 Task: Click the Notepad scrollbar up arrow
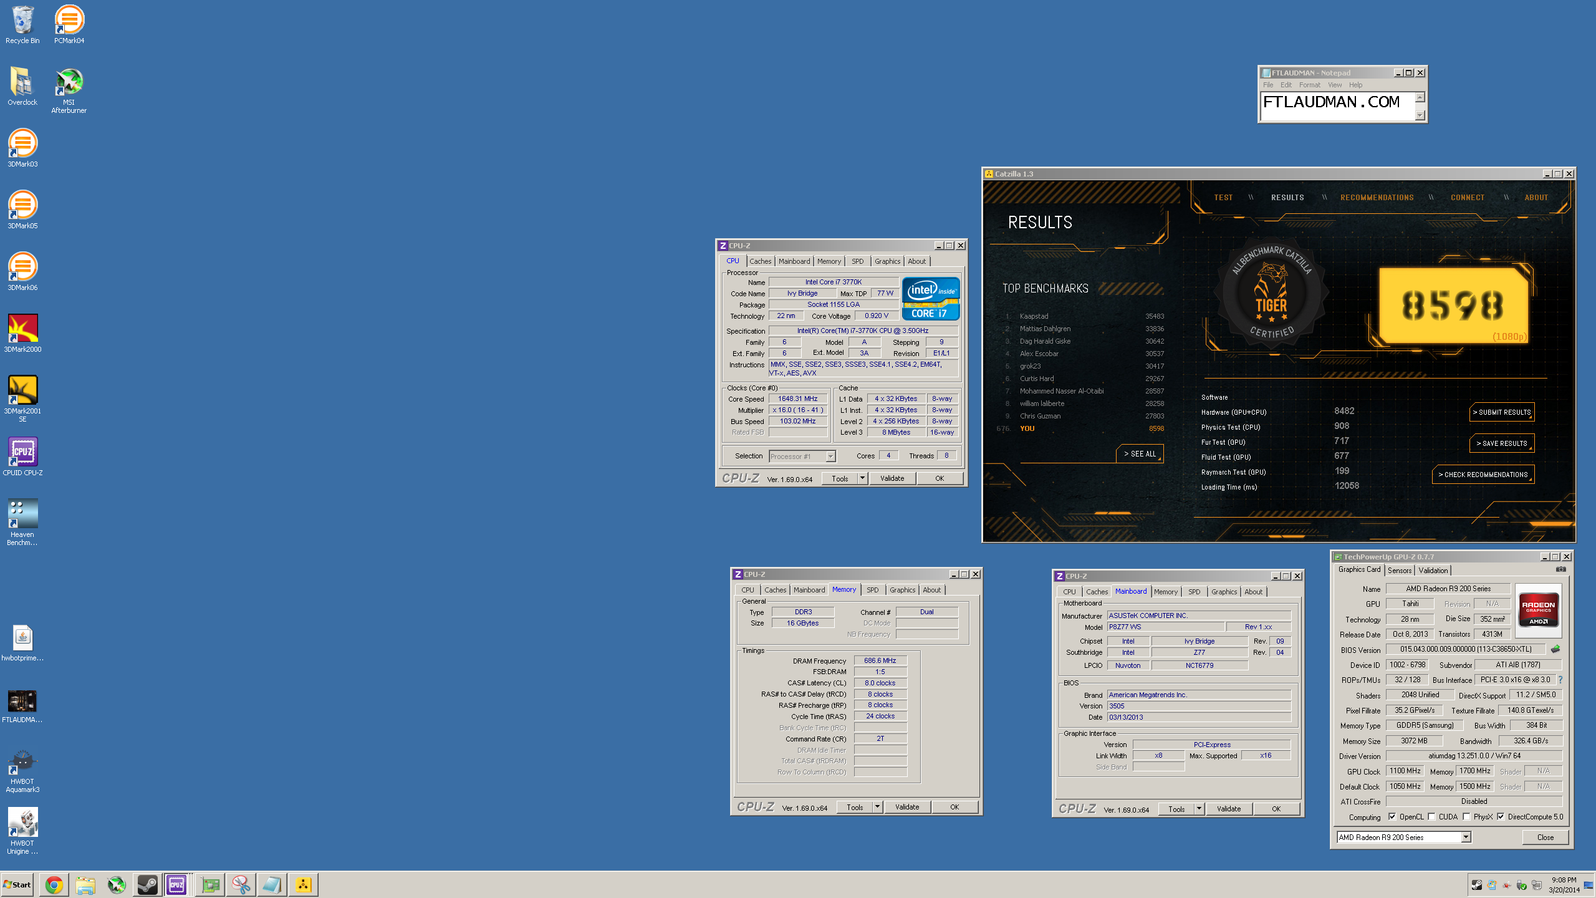click(1420, 97)
